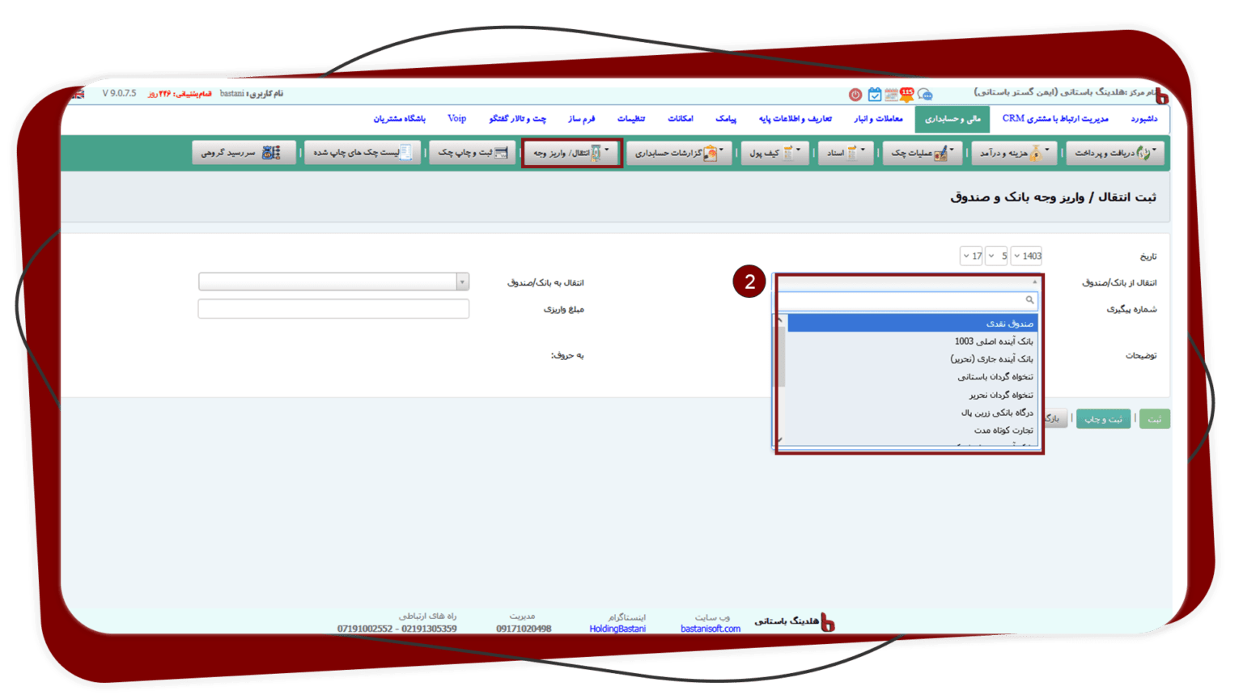Select بانک آینده جاری (تحریر) option
Viewport: 1243px width, 699px height.
pyautogui.click(x=912, y=359)
